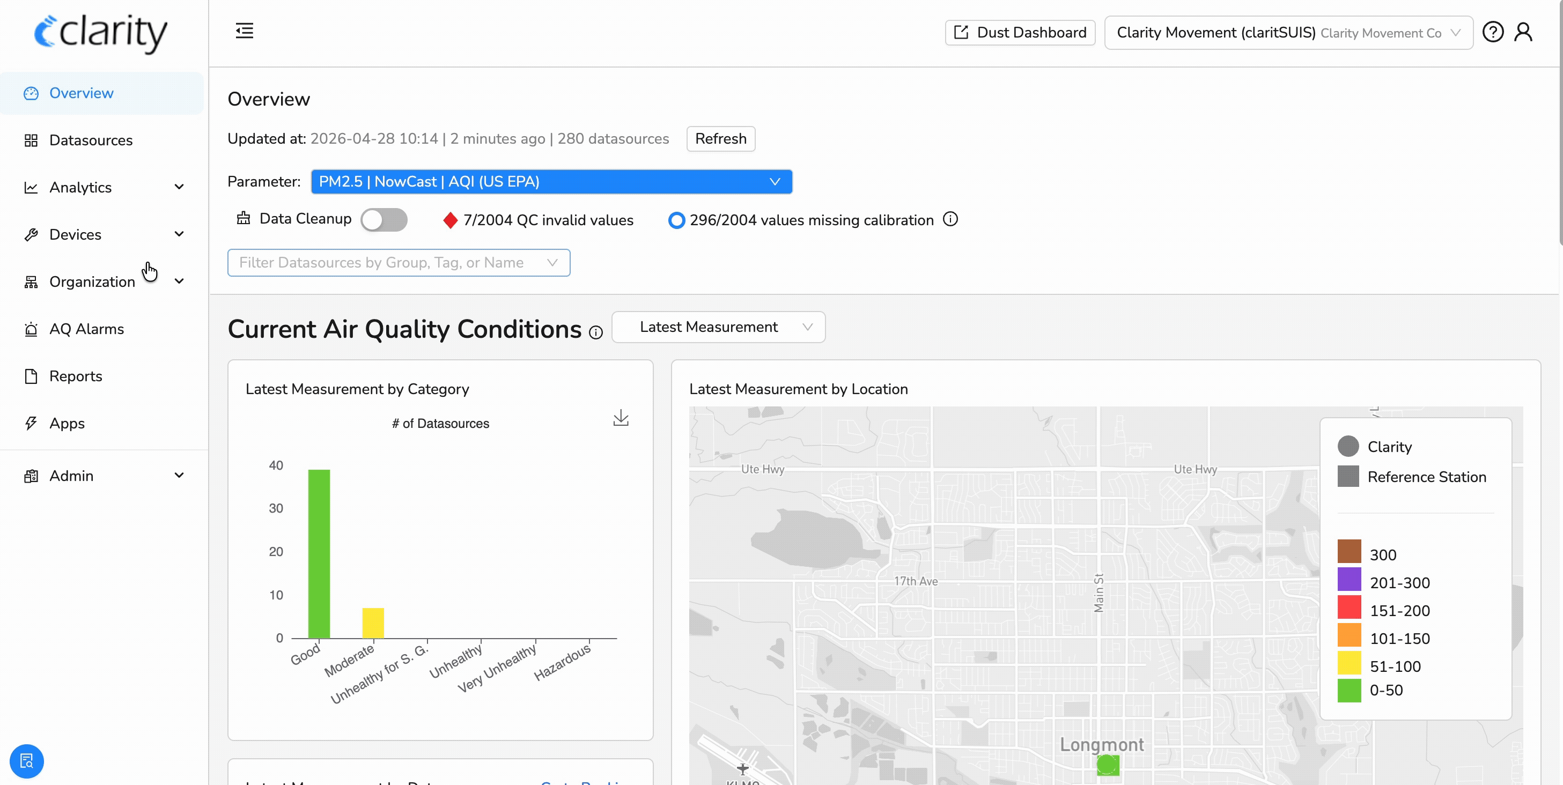Click the purple 201-300 legend swatch
This screenshot has width=1563, height=785.
pyautogui.click(x=1350, y=579)
